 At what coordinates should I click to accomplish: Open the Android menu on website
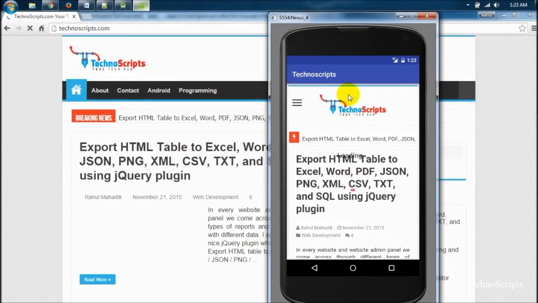tap(159, 90)
